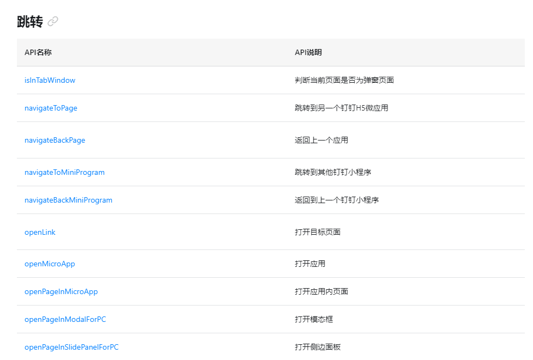Click the anchor link icon beside 跳转 heading
Screen dimensions: 533x360
pos(53,22)
